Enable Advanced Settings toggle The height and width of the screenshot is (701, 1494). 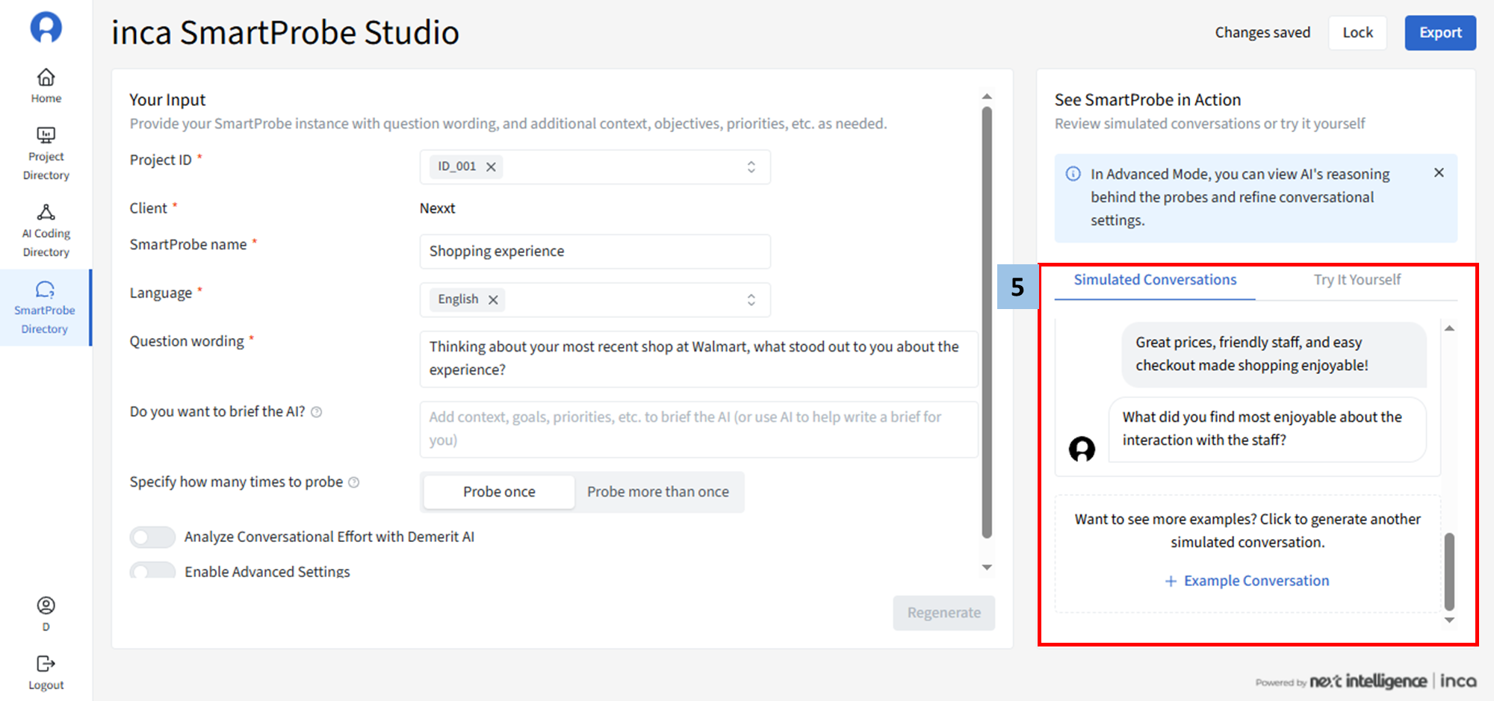[x=152, y=571]
